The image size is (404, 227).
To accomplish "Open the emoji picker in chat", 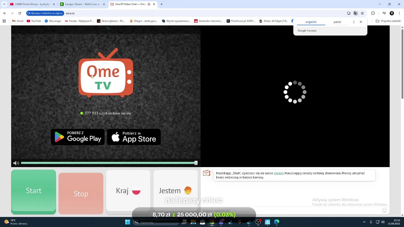I will pos(384,211).
